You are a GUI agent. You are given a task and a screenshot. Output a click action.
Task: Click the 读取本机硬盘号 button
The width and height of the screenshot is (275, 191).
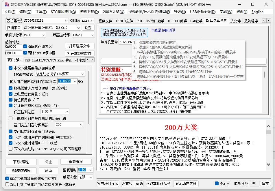click(x=158, y=183)
